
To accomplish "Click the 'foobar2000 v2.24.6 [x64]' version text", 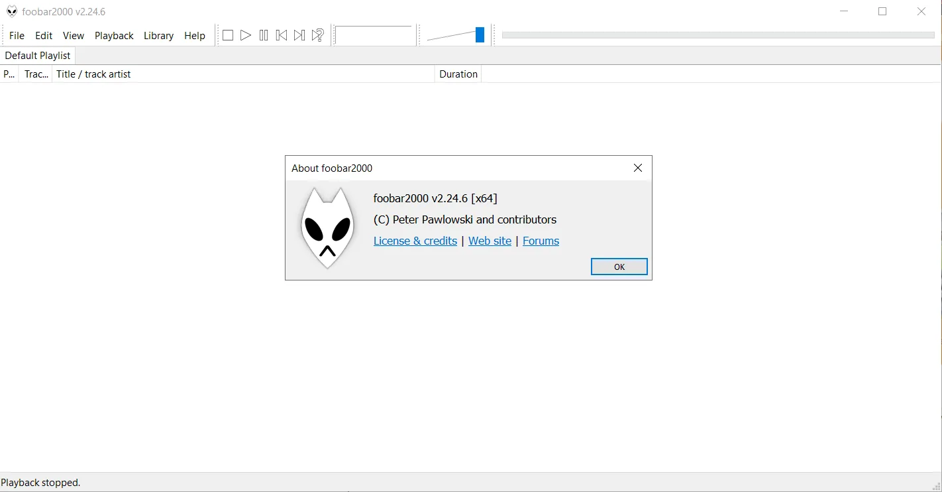I will pyautogui.click(x=435, y=198).
